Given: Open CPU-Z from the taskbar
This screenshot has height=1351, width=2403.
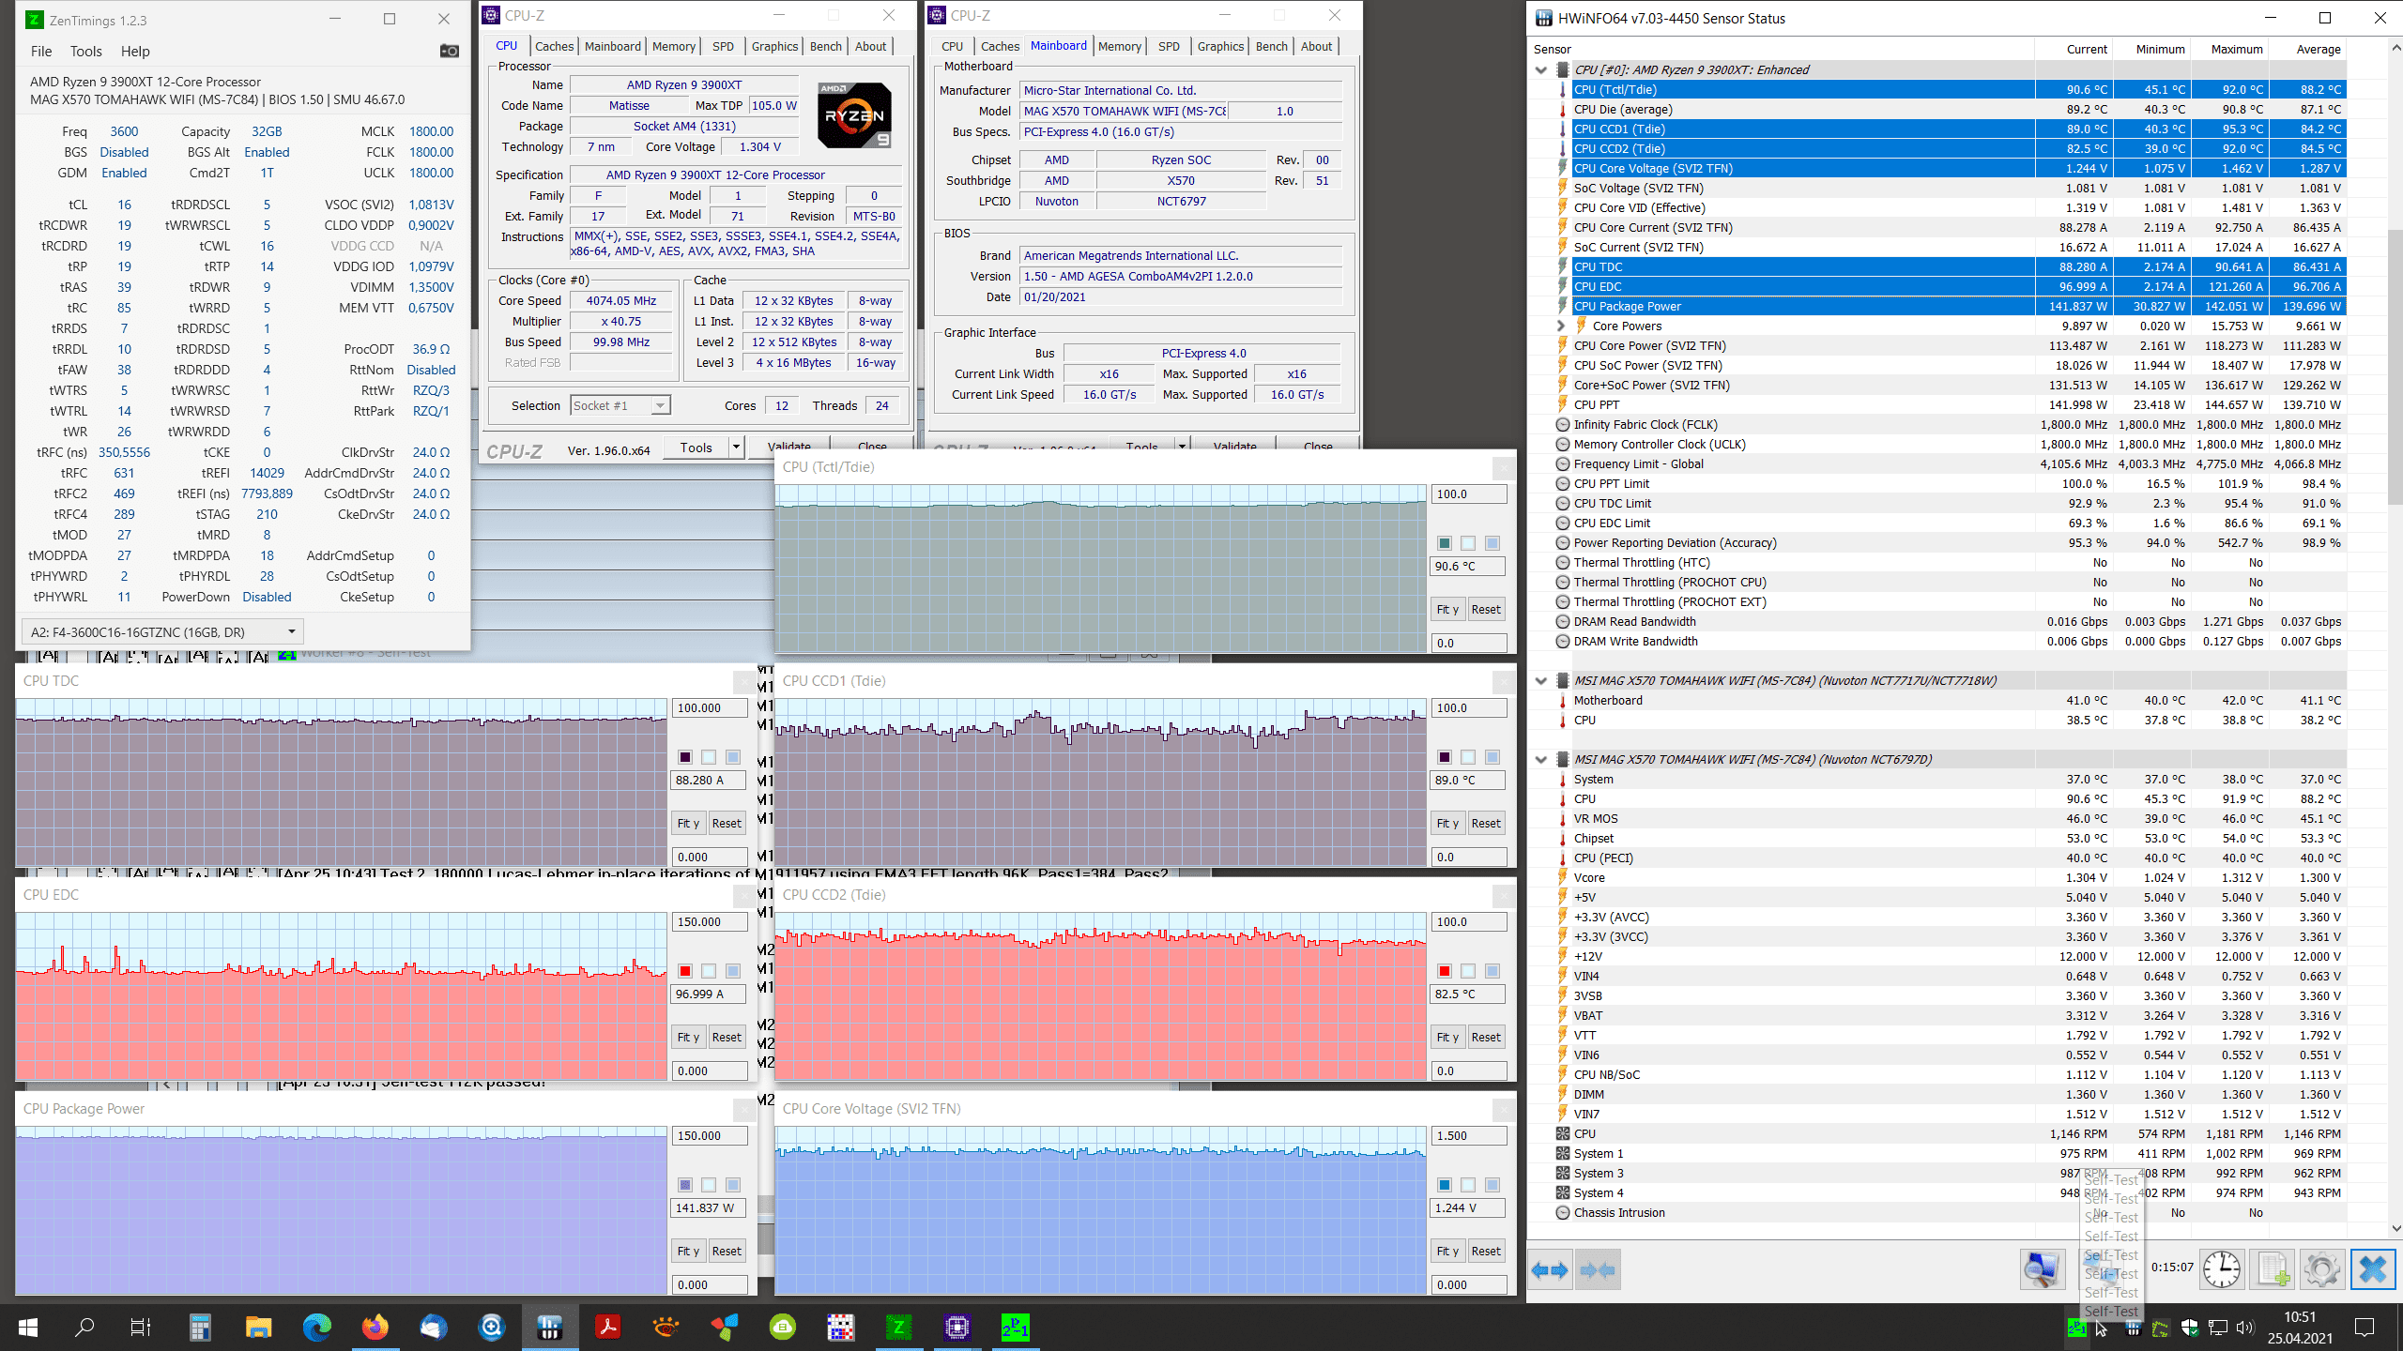Looking at the screenshot, I should tap(957, 1327).
